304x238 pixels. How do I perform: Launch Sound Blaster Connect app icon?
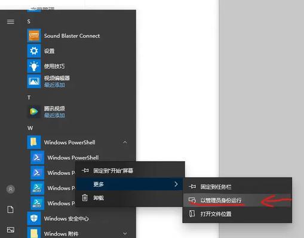click(x=34, y=36)
